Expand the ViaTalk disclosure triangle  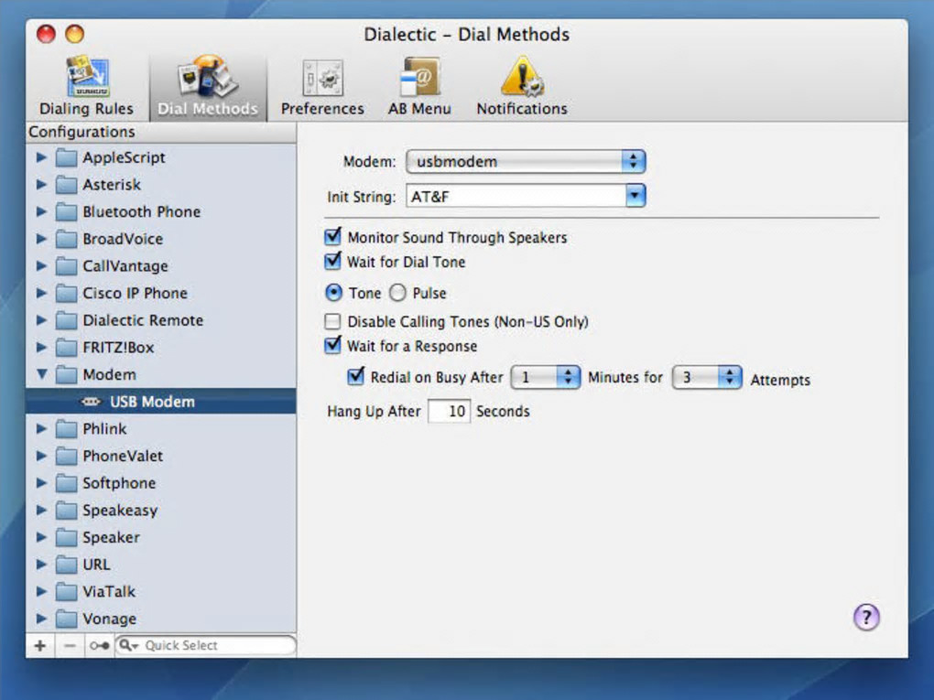(41, 591)
